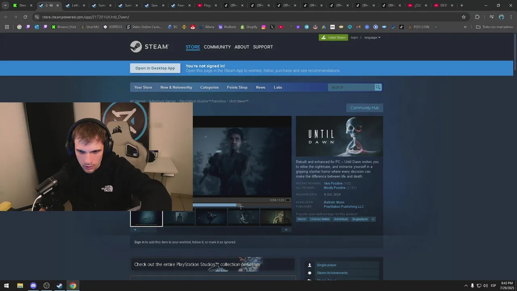
Task: Select the last screenshot thumbnail with the face
Action: 276,217
